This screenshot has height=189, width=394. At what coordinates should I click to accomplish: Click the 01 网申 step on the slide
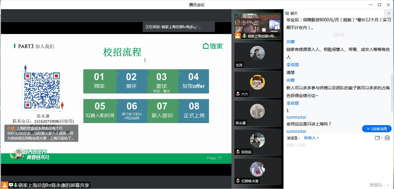(99, 81)
